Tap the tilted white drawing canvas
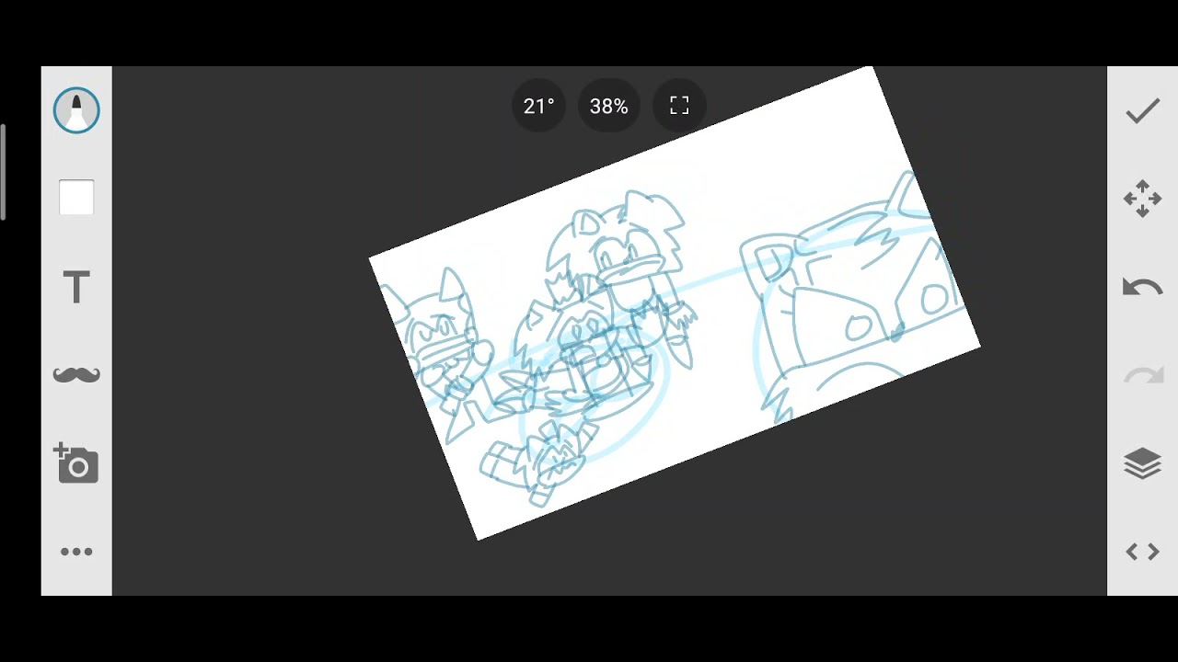1178x662 pixels. click(675, 303)
